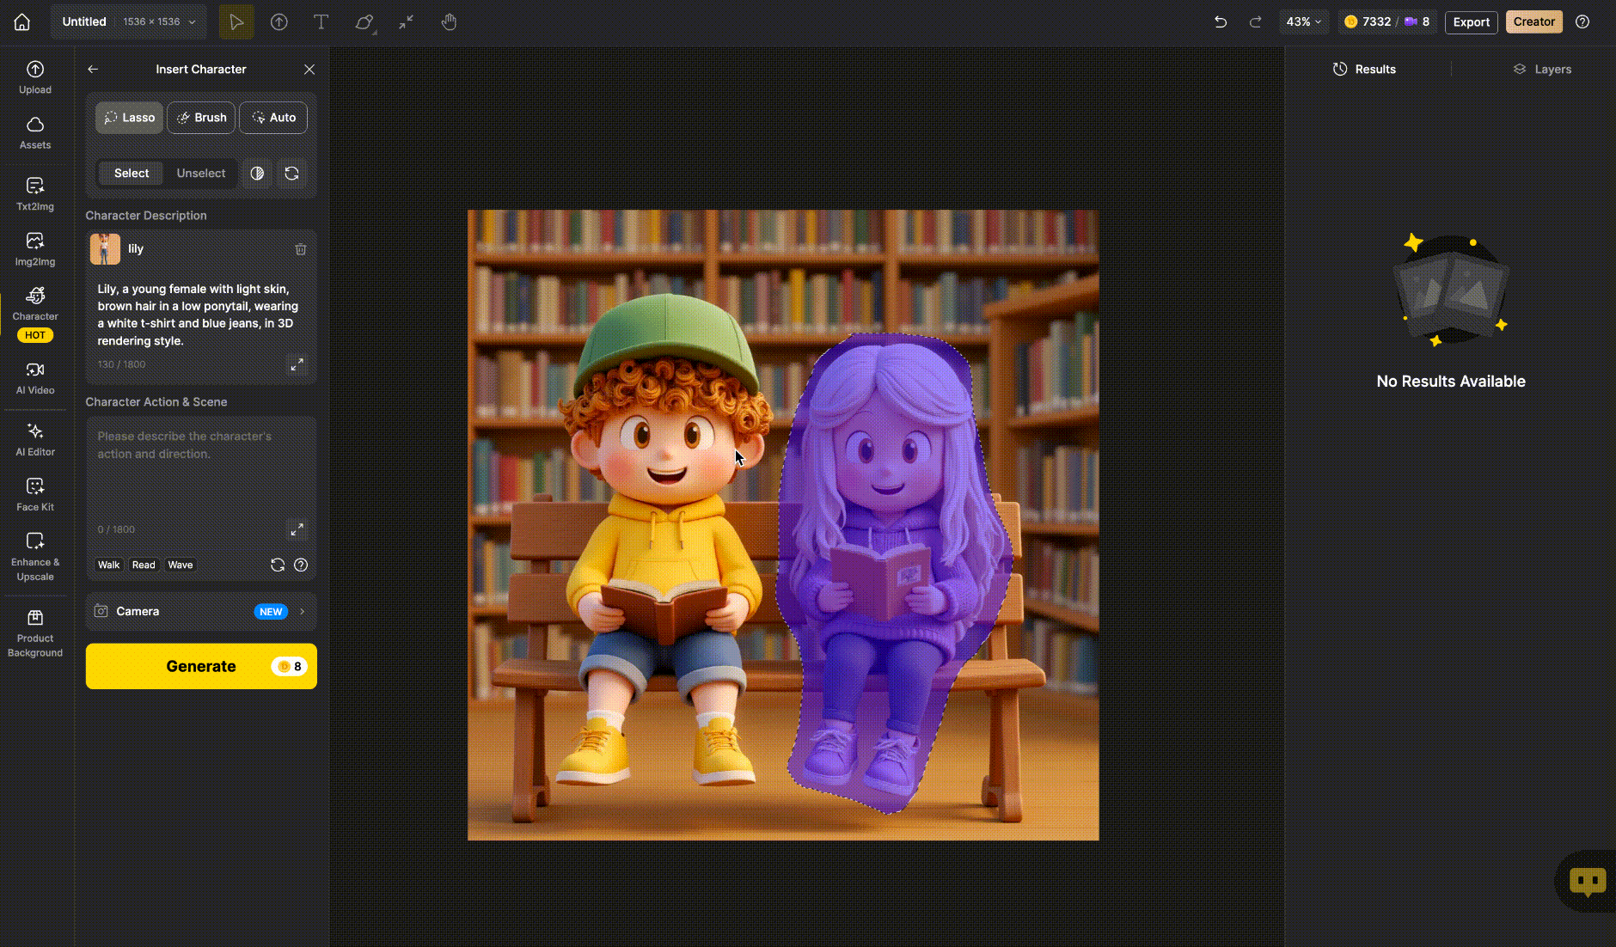This screenshot has width=1616, height=947.
Task: Switch selection mode to Unselect
Action: [x=200, y=174]
